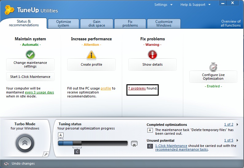The width and height of the screenshot is (244, 168).
Task: Show next unused potential arrow
Action: point(237,141)
